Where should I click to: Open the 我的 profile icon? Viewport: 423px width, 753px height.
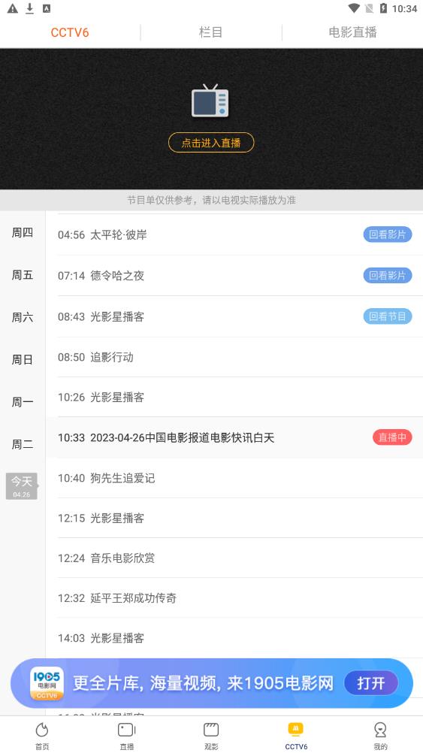380,730
